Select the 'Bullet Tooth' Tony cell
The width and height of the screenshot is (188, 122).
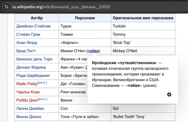pyautogui.click(x=143, y=117)
